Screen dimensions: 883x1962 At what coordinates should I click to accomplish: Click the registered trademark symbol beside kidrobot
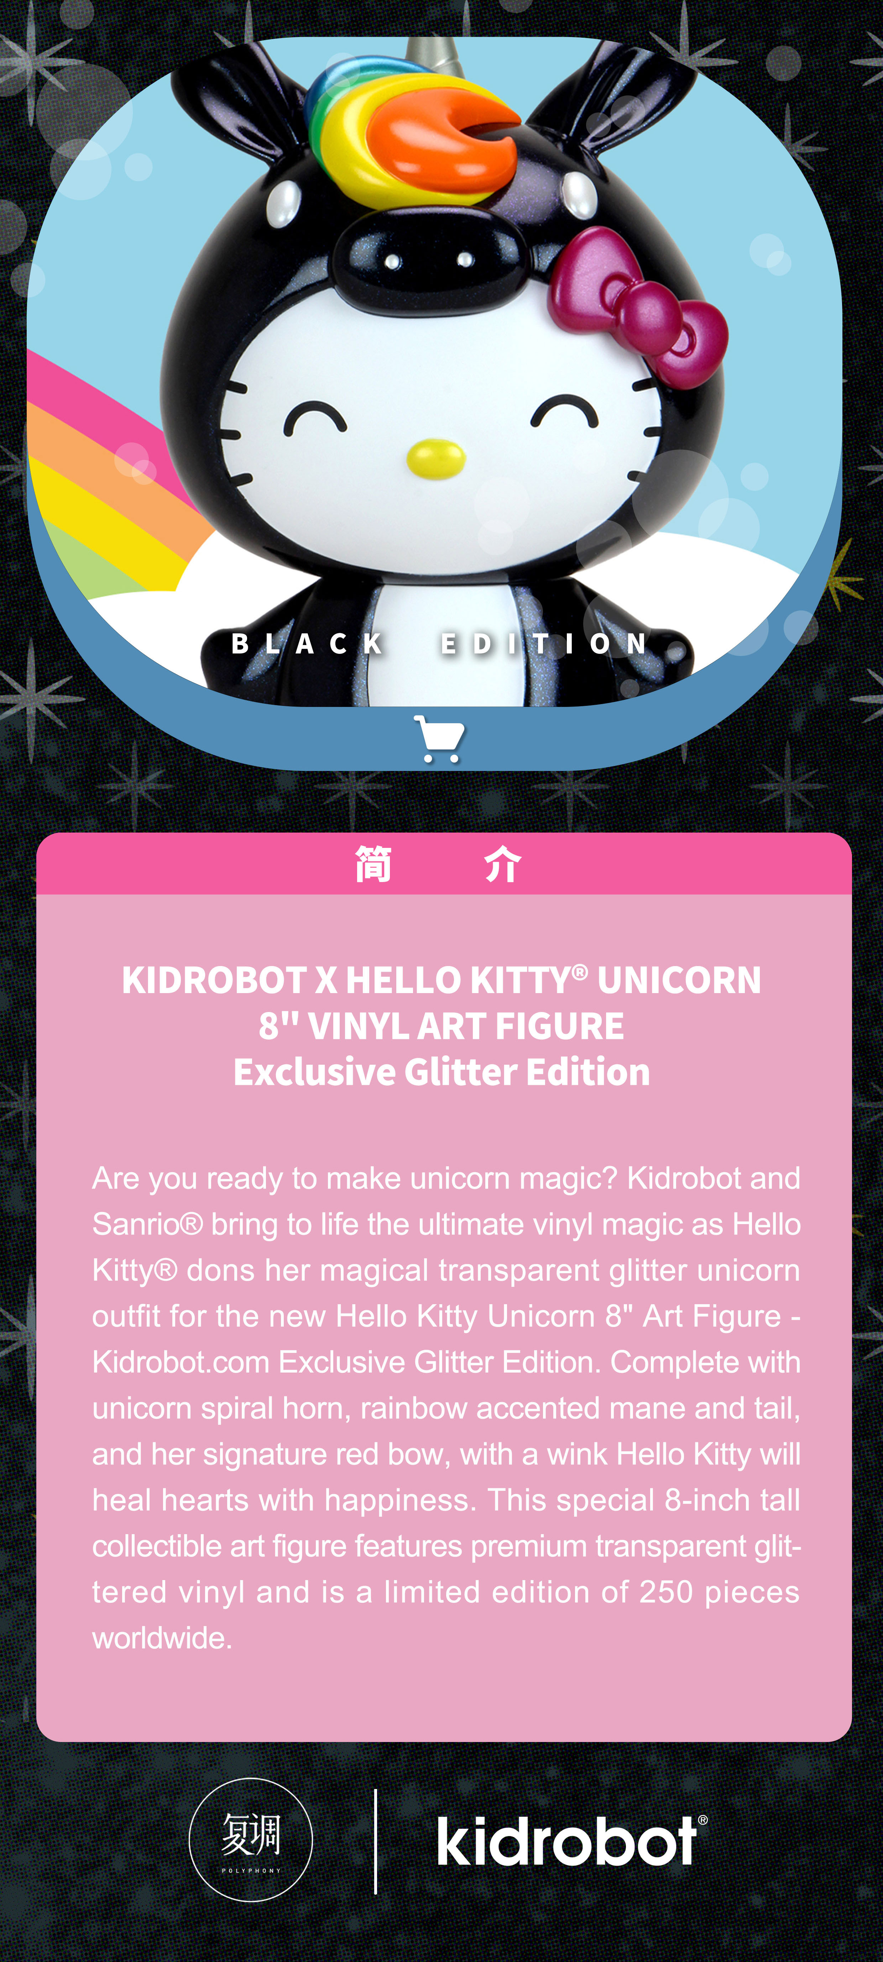[x=702, y=1820]
